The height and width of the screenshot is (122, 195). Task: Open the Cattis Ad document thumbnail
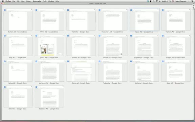[x=81, y=71]
